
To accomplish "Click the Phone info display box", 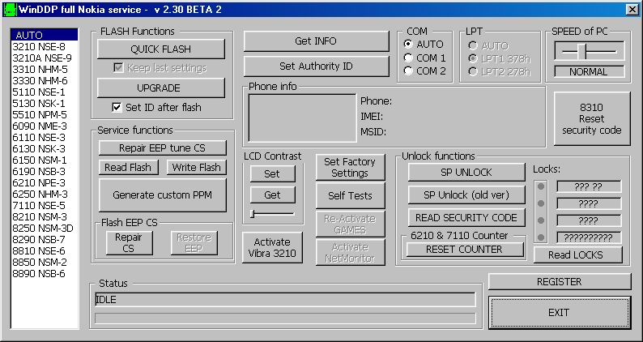I will point(302,118).
